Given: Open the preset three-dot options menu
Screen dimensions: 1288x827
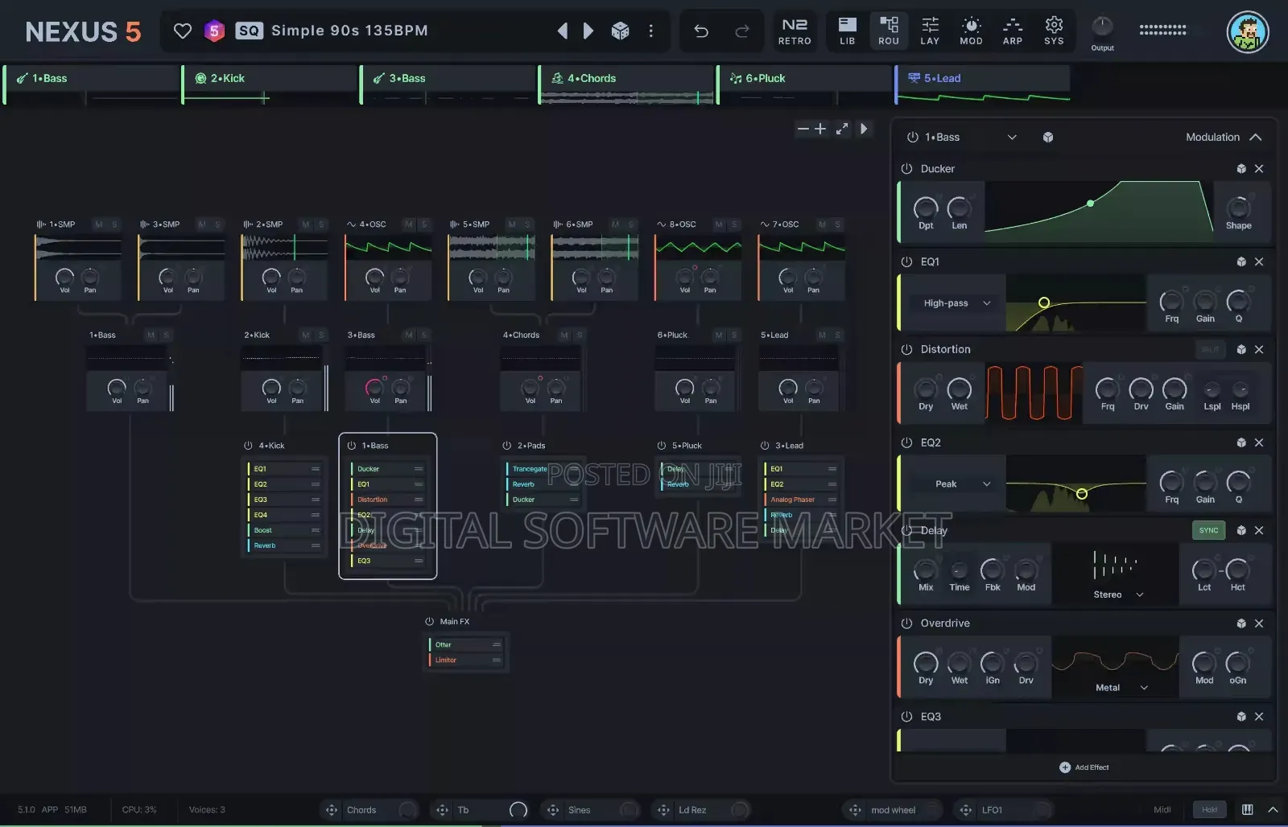Looking at the screenshot, I should coord(650,31).
